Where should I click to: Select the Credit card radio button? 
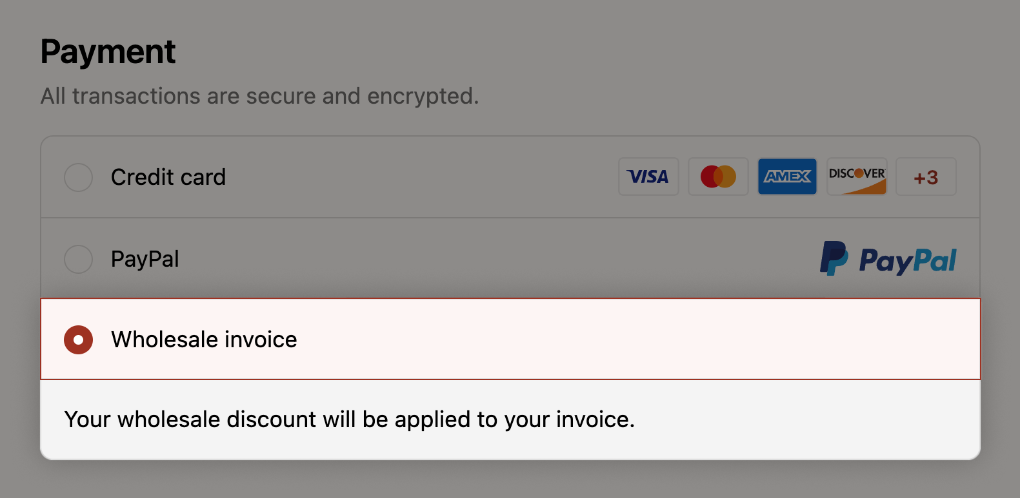tap(78, 177)
